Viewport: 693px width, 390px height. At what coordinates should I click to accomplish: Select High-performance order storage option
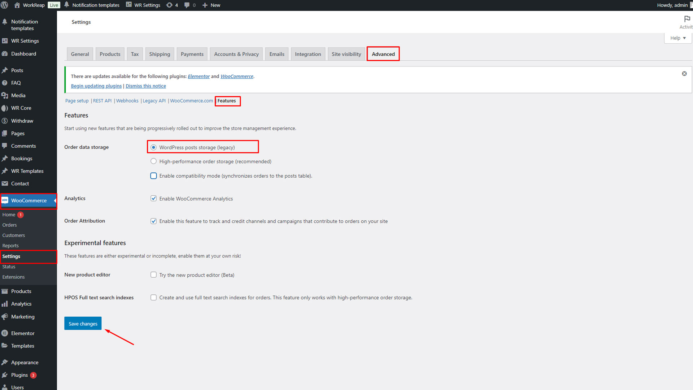153,161
